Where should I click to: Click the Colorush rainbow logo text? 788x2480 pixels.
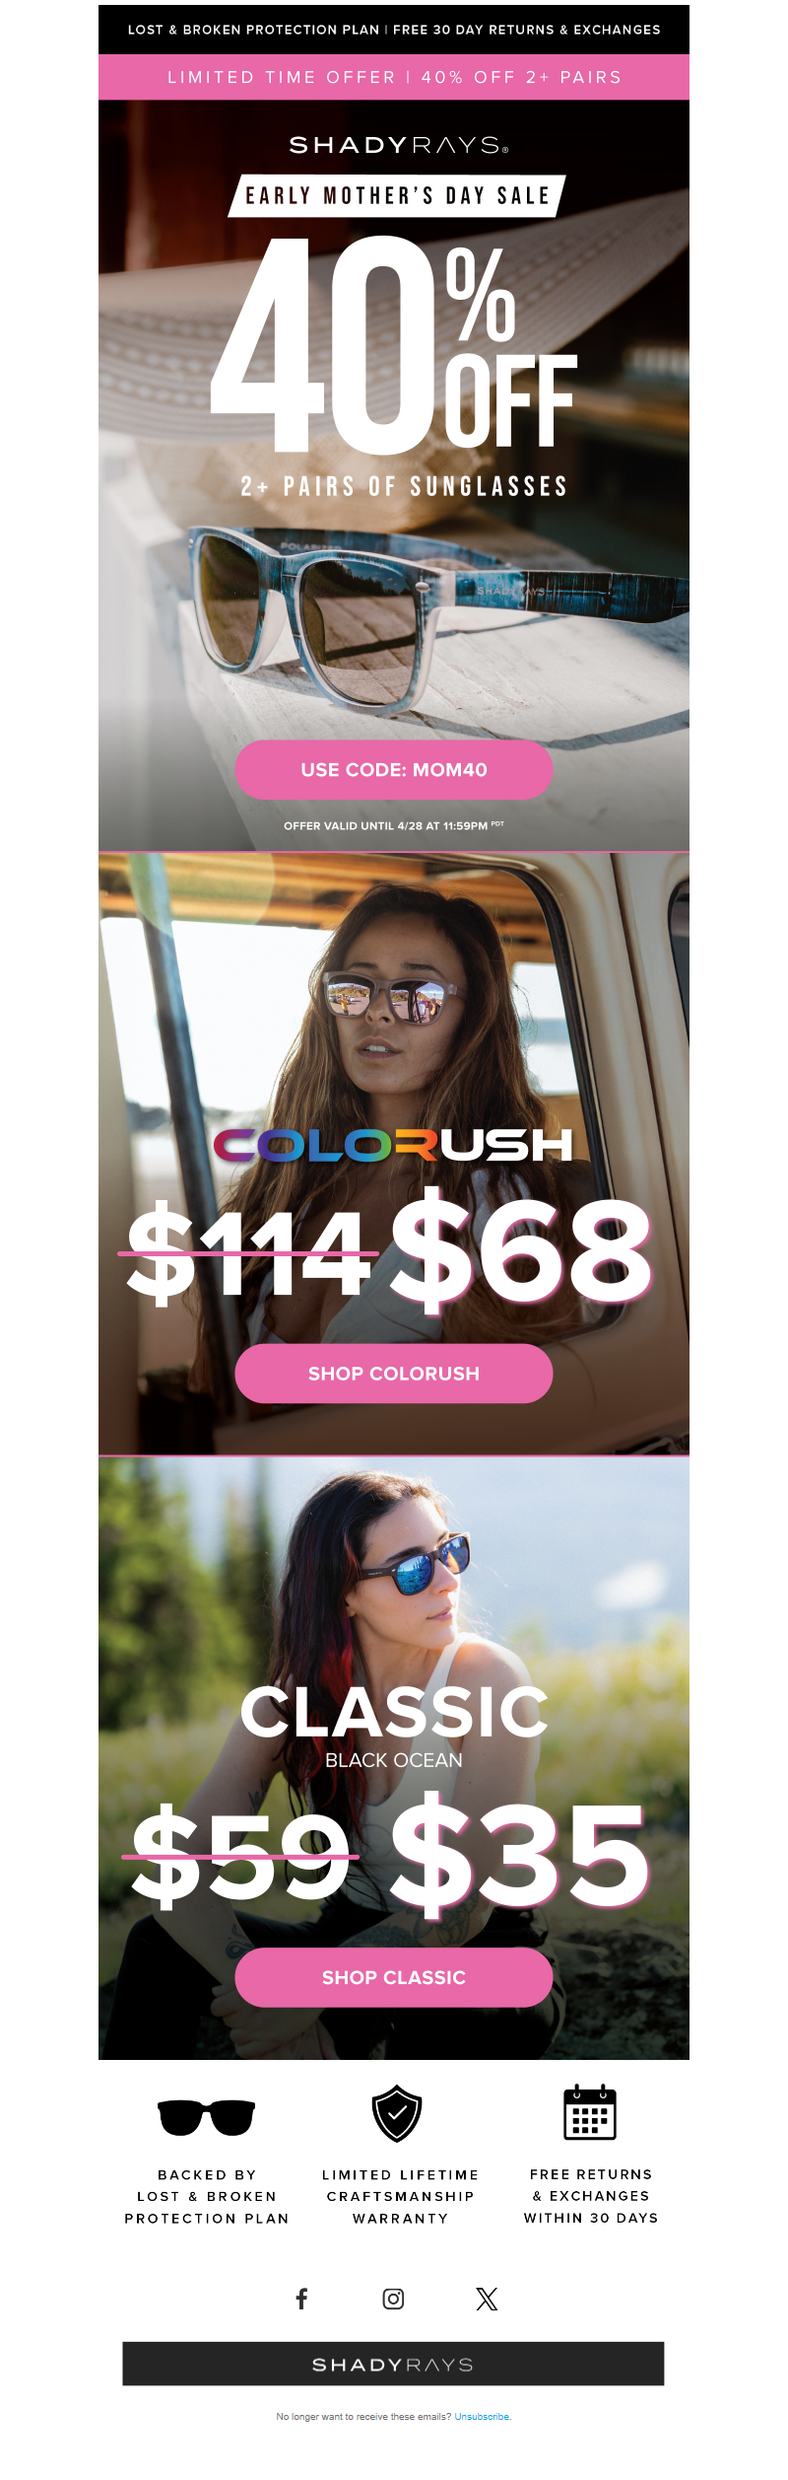point(394,1145)
